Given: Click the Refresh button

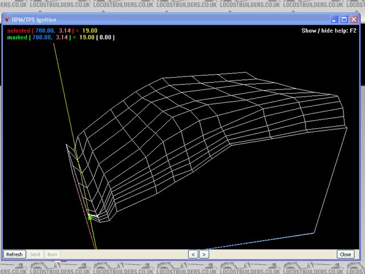Looking at the screenshot, I should click(14, 255).
